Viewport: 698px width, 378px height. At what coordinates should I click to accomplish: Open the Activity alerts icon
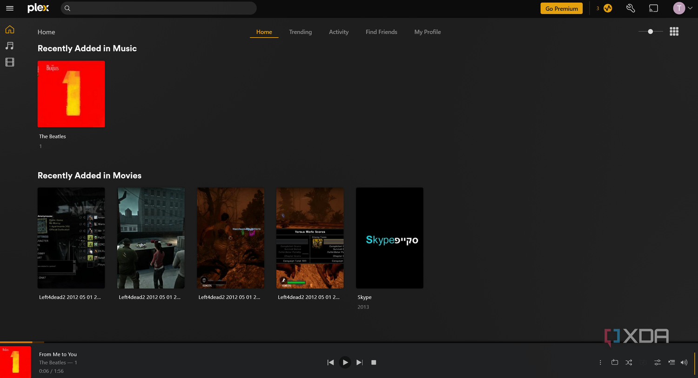(608, 8)
